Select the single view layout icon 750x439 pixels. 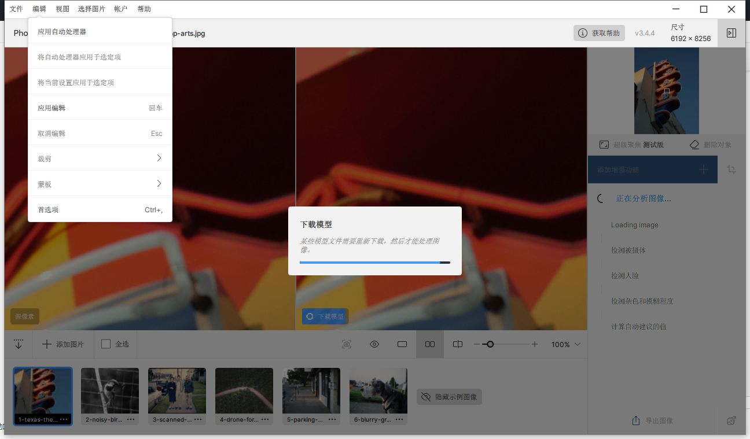click(402, 344)
